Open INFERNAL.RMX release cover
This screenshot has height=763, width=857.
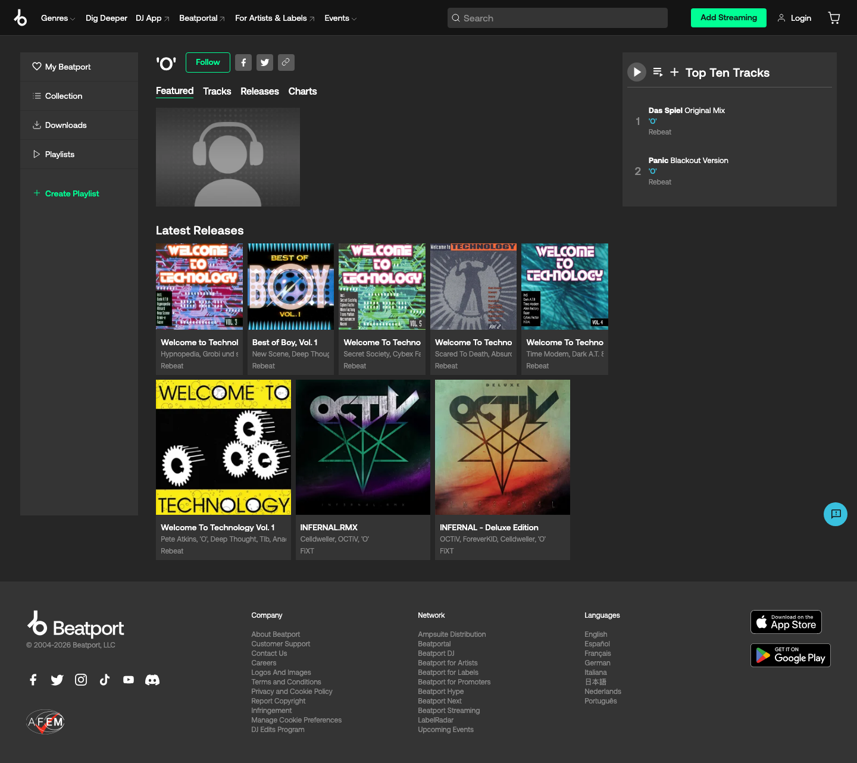363,447
